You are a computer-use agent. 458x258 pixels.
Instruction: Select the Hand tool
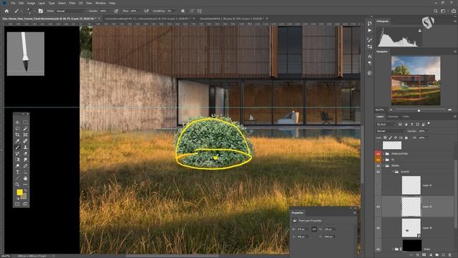(x=26, y=178)
